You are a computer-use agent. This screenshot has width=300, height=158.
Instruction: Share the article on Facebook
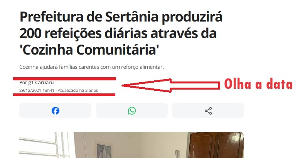pyautogui.click(x=55, y=110)
